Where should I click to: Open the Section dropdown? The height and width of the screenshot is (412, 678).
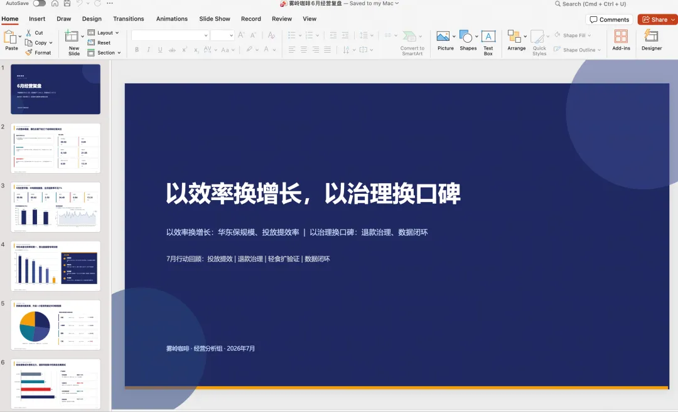point(104,53)
